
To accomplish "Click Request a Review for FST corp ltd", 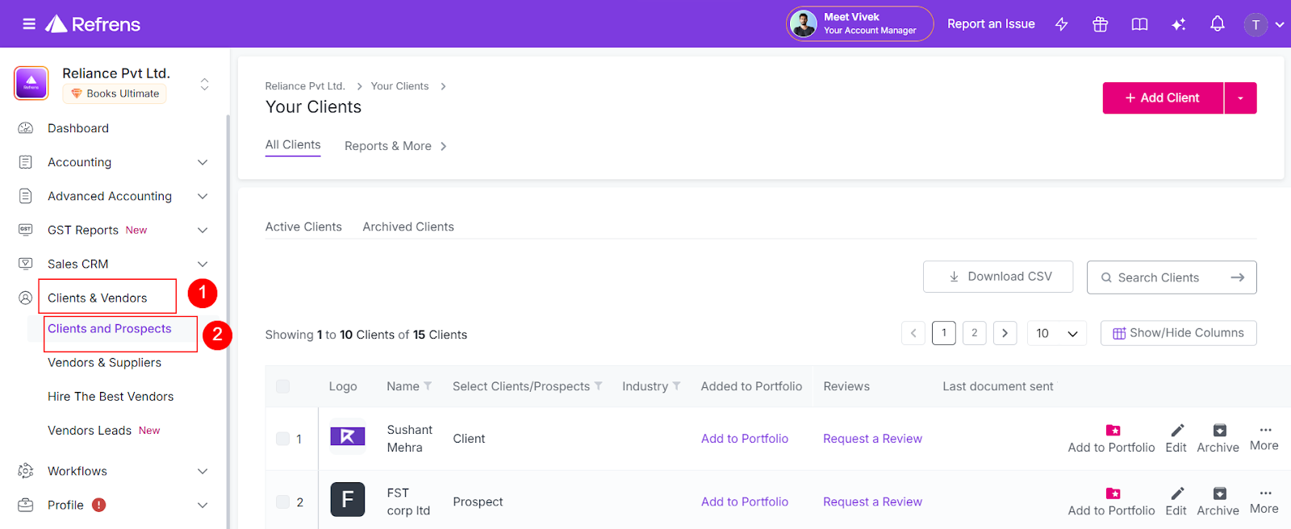I will (x=872, y=502).
